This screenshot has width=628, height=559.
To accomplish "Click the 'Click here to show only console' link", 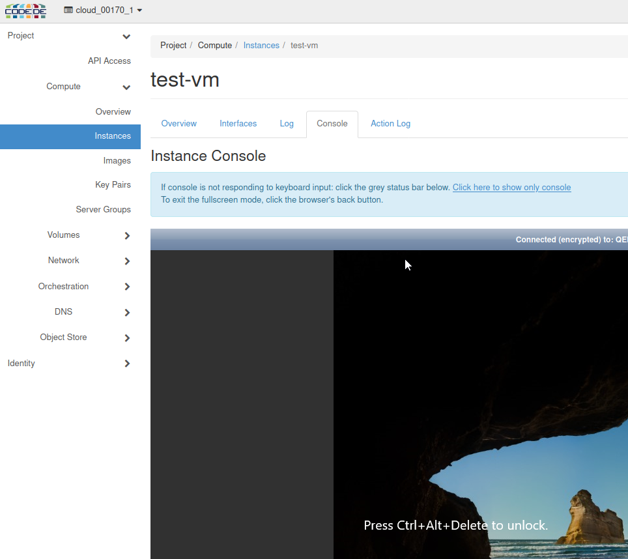I will pos(511,188).
